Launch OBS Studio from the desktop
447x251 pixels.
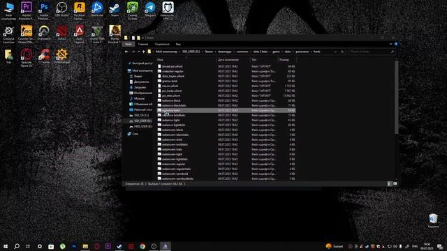click(61, 9)
